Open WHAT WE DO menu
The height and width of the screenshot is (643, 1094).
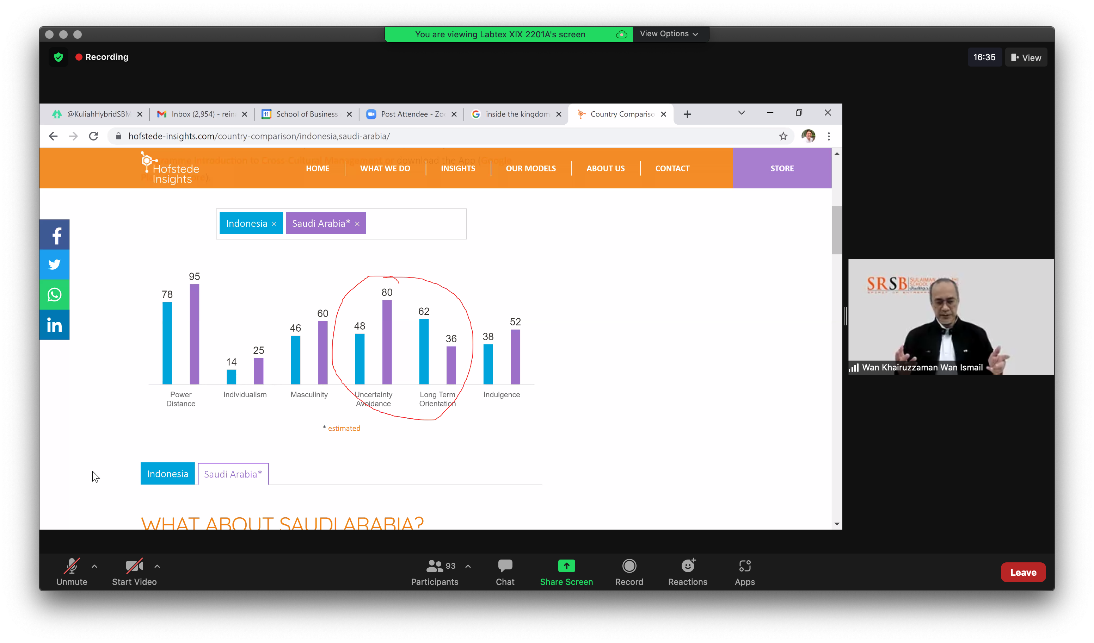click(x=385, y=168)
